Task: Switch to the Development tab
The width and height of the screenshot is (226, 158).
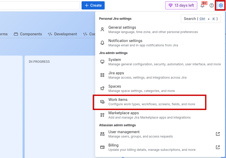Action: (62, 34)
